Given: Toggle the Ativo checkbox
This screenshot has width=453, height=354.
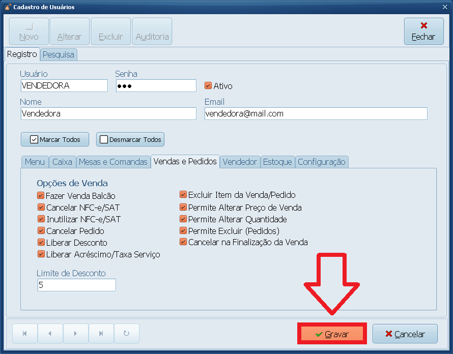Looking at the screenshot, I should 208,86.
